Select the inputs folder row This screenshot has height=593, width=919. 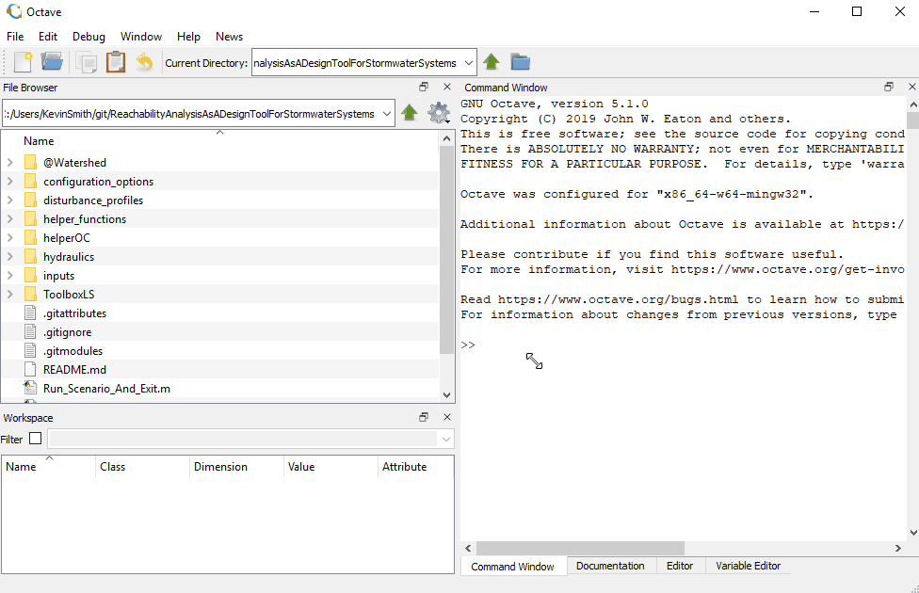[x=220, y=275]
